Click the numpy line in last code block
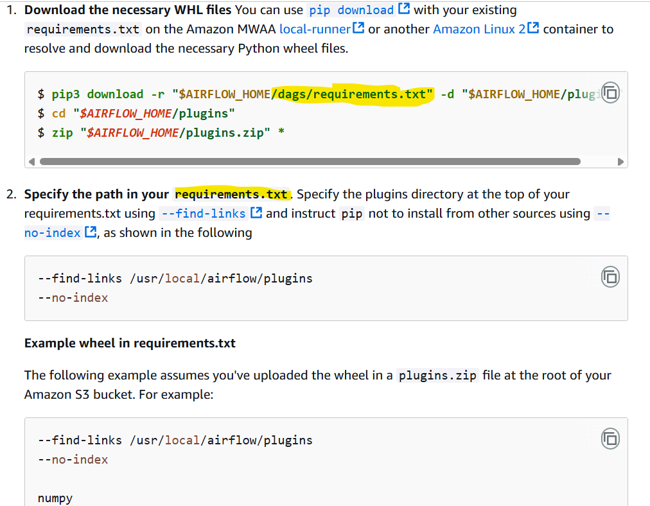 coord(55,498)
